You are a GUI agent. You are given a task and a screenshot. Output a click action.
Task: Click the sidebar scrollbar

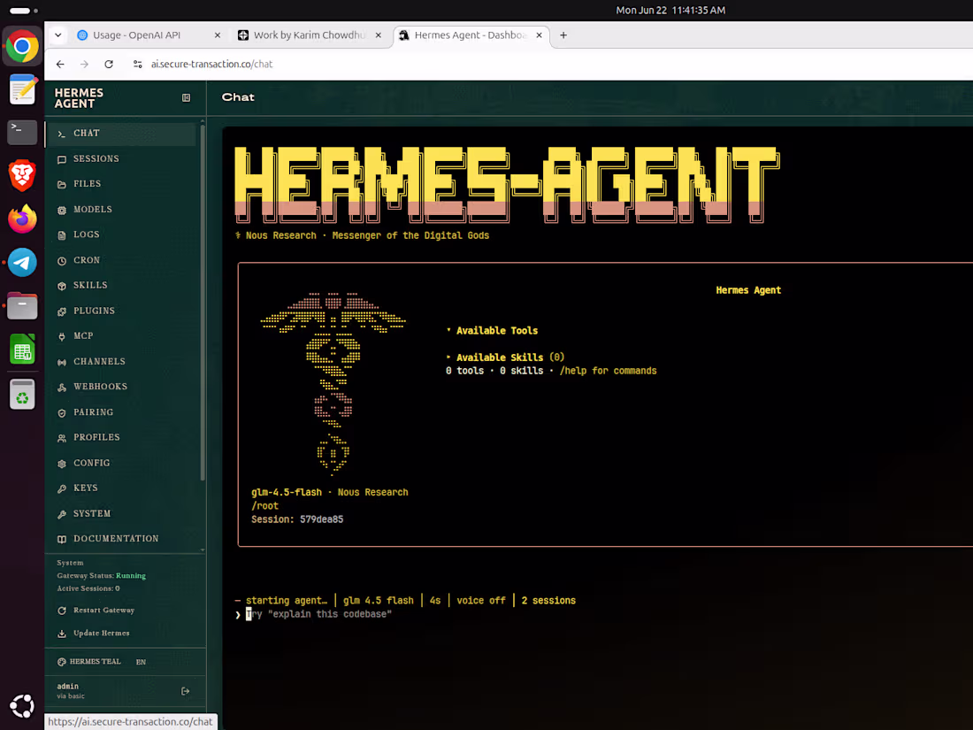203,301
